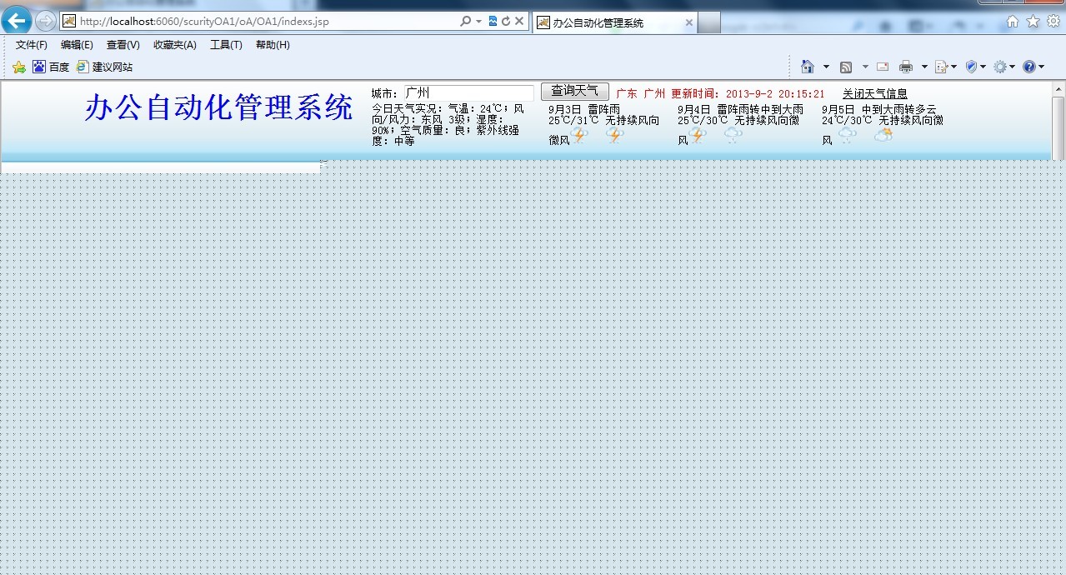Click the Safety shield icon
The width and height of the screenshot is (1066, 575).
point(970,66)
